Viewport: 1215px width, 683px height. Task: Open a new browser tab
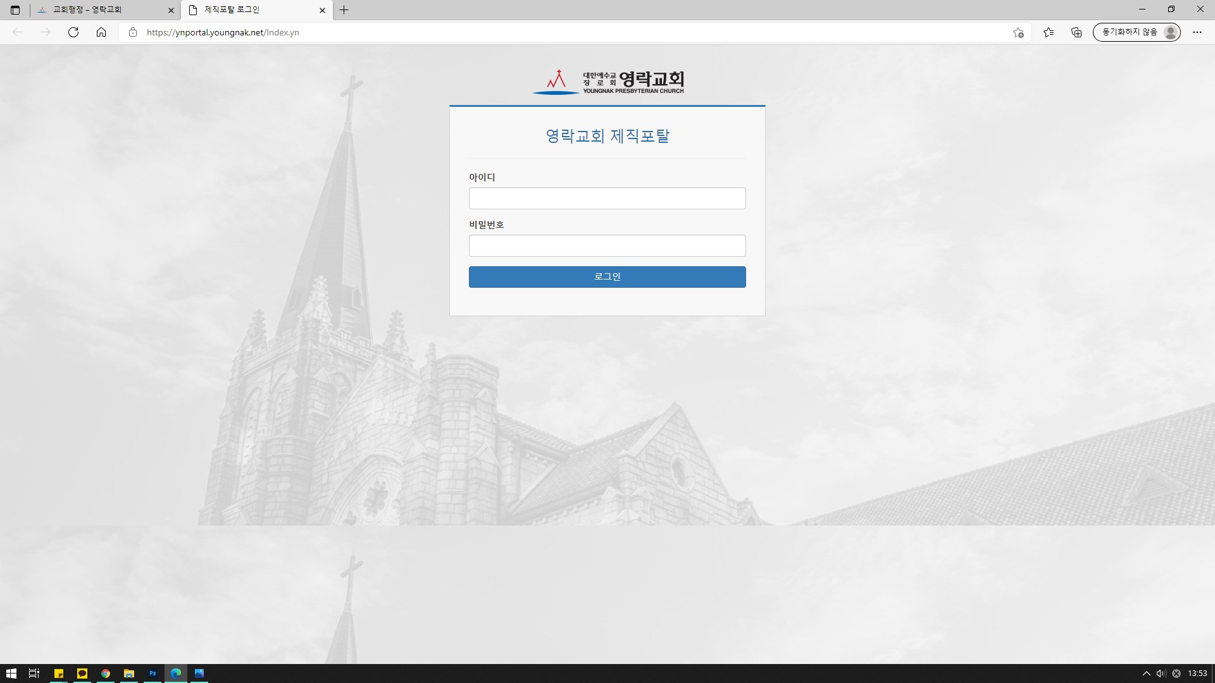[344, 10]
